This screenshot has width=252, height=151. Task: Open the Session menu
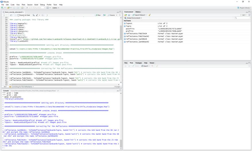pos(30,5)
